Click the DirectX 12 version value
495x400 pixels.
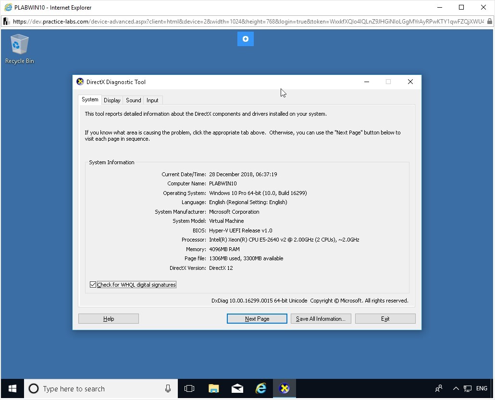[221, 268]
